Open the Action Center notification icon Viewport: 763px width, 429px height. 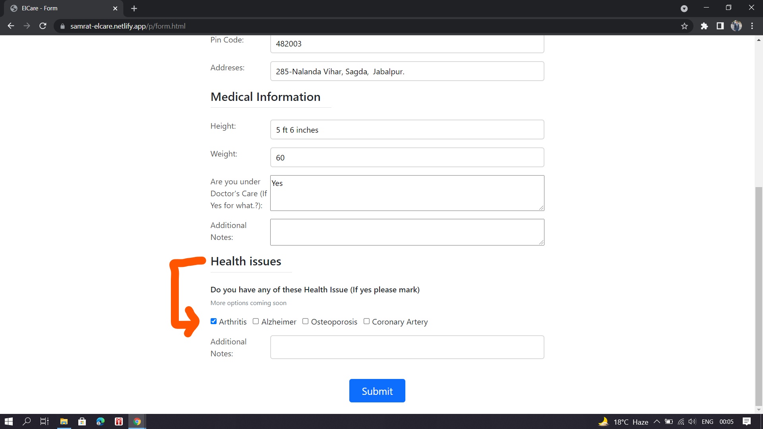coord(747,421)
